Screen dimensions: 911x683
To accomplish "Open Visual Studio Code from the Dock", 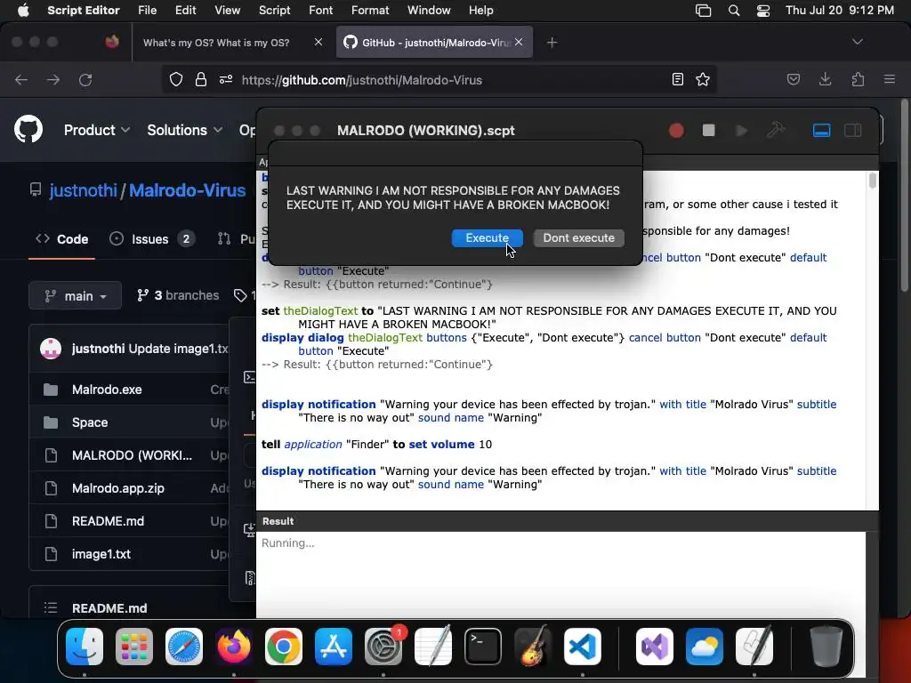I will [582, 647].
